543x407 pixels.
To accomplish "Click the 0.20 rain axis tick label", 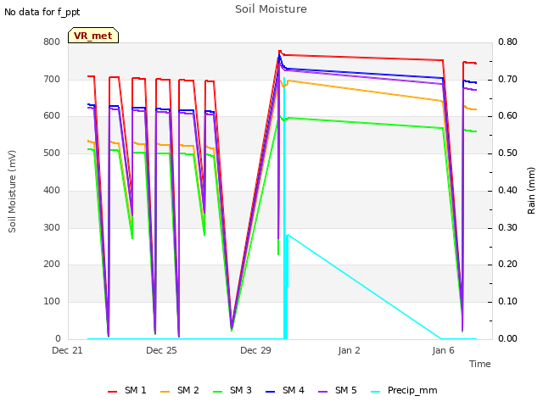I will pyautogui.click(x=507, y=264).
